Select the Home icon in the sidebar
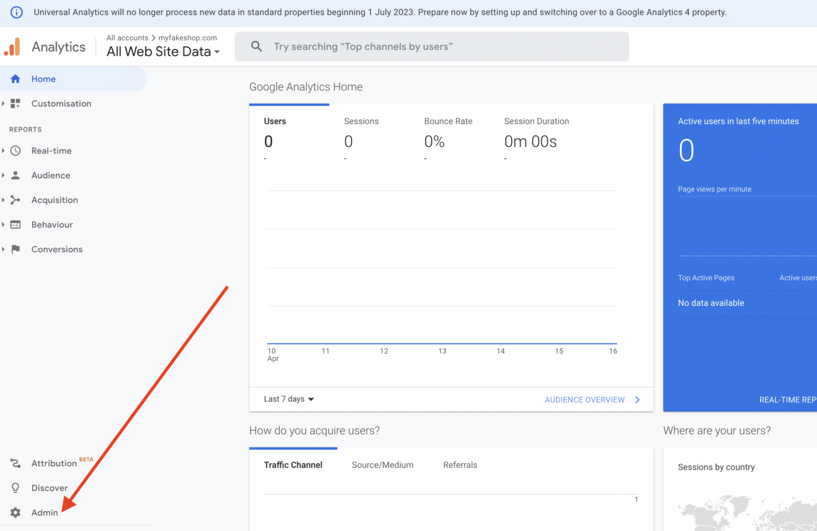The image size is (817, 531). 15,79
